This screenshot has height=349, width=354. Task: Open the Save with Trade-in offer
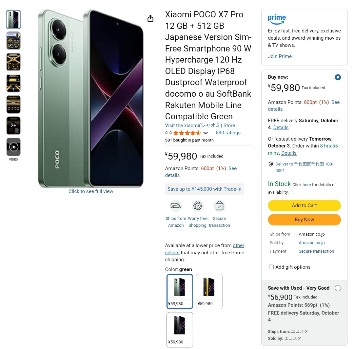click(x=204, y=189)
